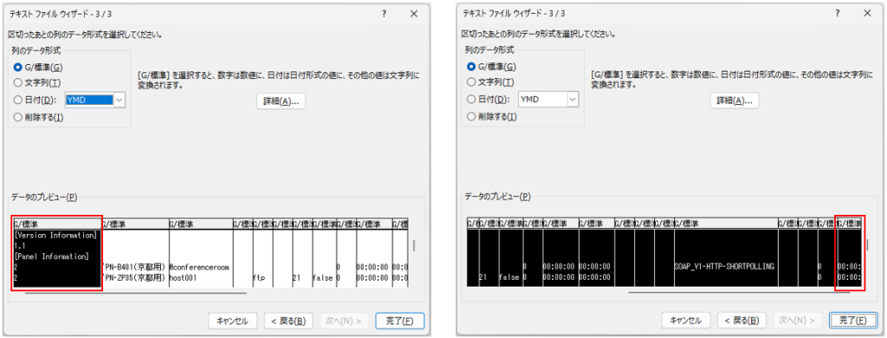Select 日付 radio in right wizard
Screen dimensions: 887x338
pos(471,100)
